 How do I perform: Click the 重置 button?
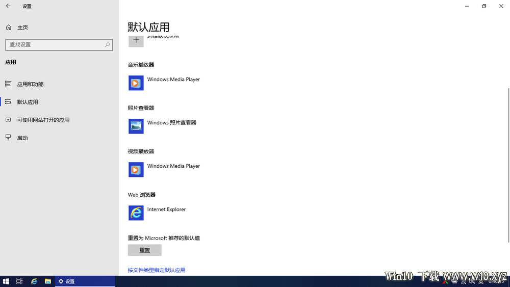(x=145, y=250)
